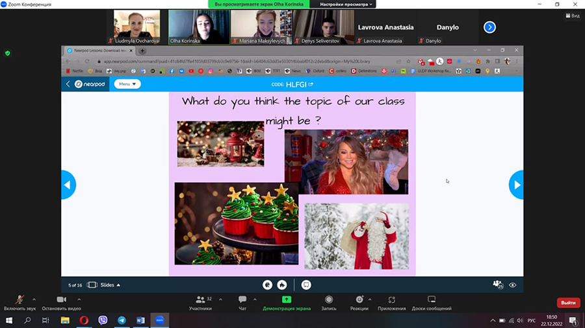Click the nearpod logo

[90, 84]
